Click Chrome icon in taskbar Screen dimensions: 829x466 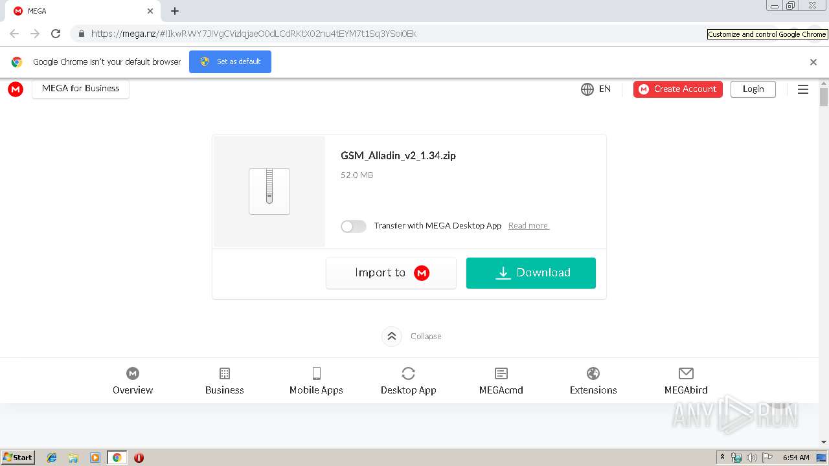pos(117,458)
